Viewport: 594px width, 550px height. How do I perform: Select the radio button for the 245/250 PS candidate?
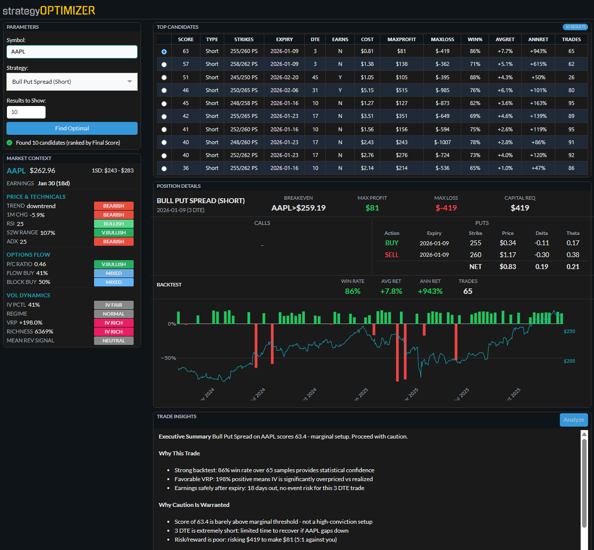[164, 77]
